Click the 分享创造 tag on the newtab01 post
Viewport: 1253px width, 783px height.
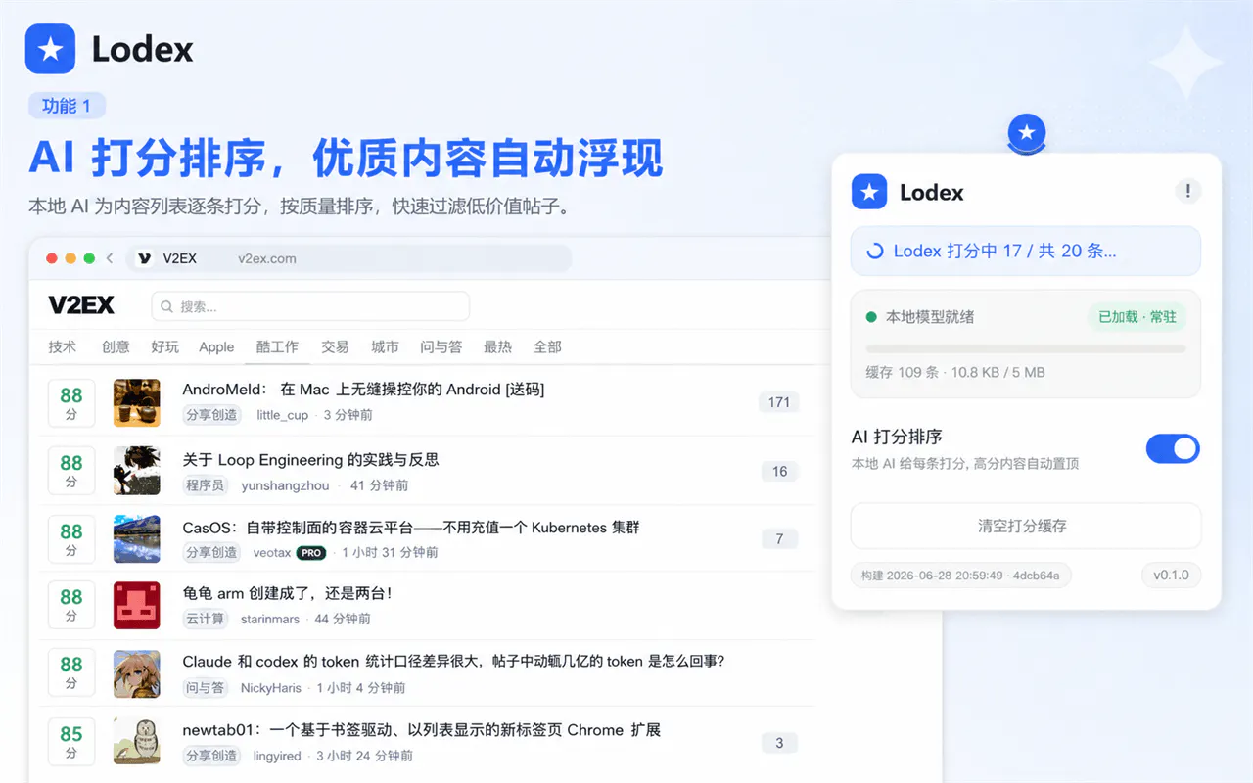pos(211,756)
